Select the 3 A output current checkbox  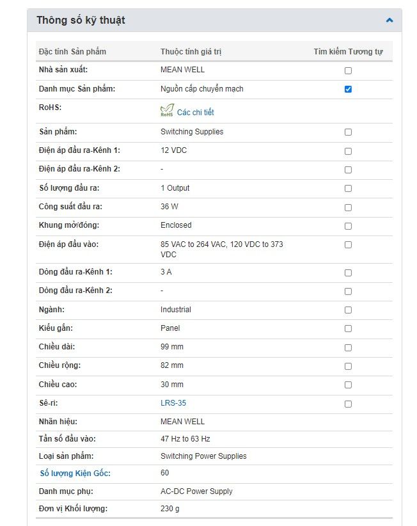(348, 273)
